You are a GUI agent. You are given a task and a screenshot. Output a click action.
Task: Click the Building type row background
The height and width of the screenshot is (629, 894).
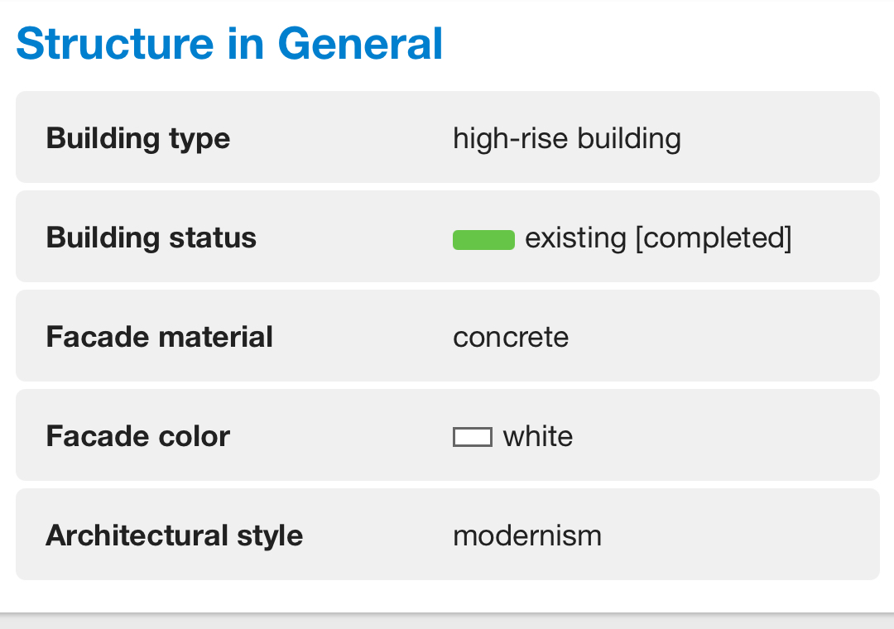click(448, 137)
